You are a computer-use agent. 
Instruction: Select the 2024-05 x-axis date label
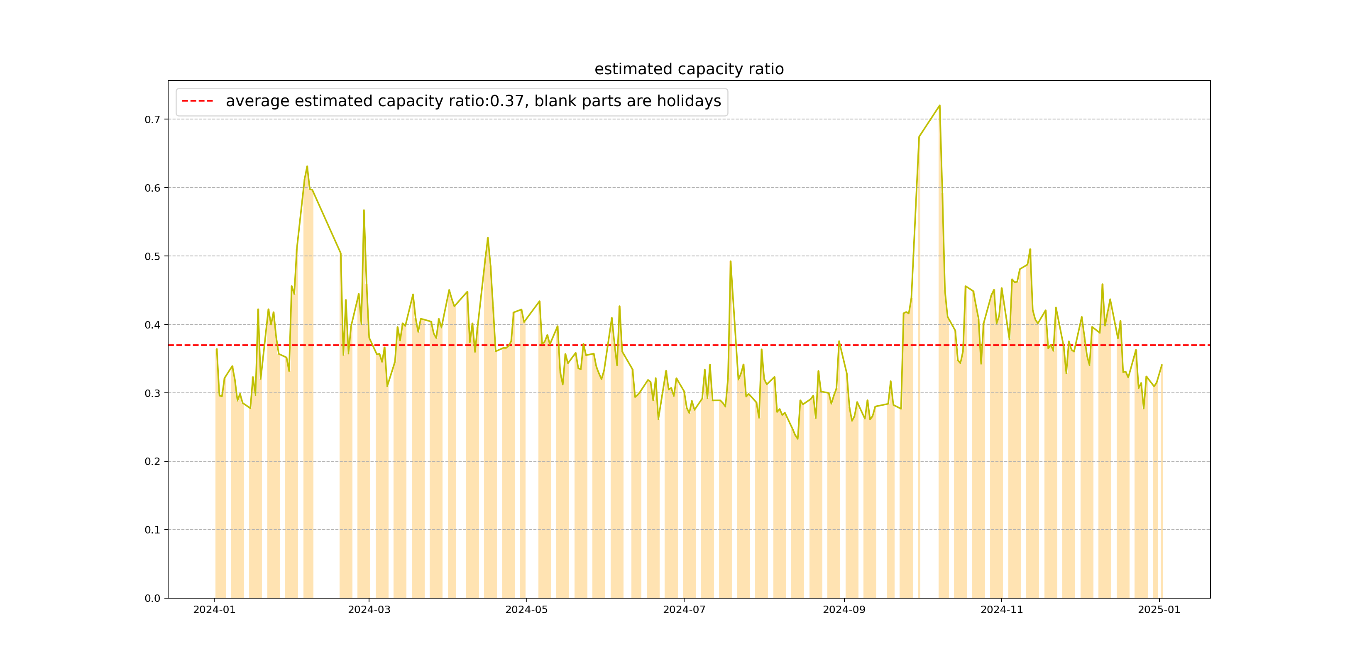(526, 610)
